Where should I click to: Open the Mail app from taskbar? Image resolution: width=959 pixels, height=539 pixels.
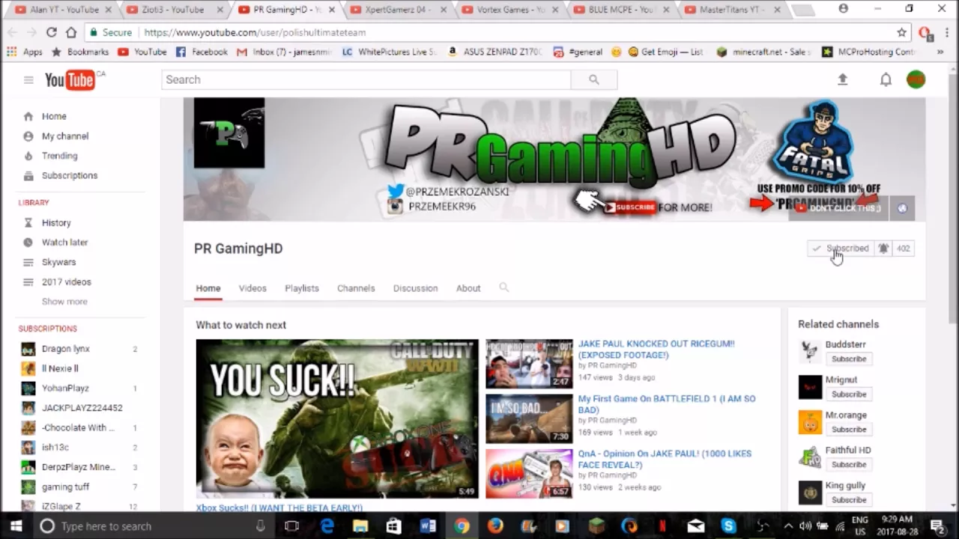point(695,526)
